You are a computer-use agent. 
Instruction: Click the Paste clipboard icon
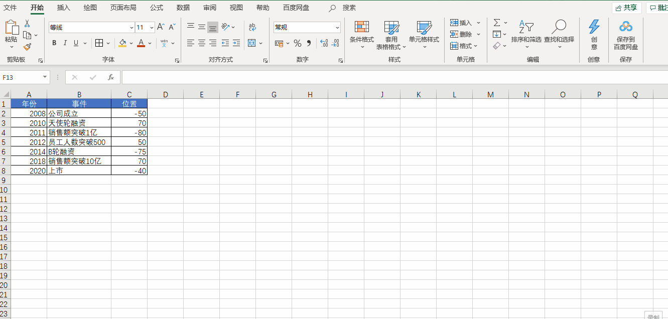tap(11, 28)
